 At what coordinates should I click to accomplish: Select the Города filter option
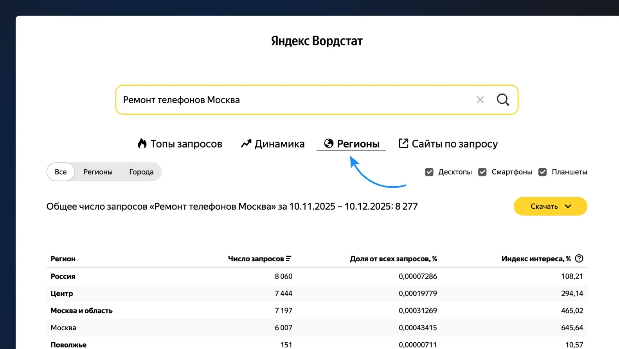(141, 172)
